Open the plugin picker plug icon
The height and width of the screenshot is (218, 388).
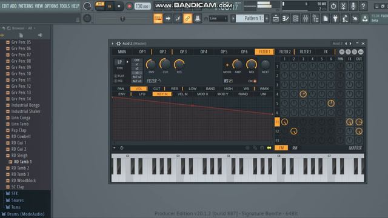coord(335,18)
